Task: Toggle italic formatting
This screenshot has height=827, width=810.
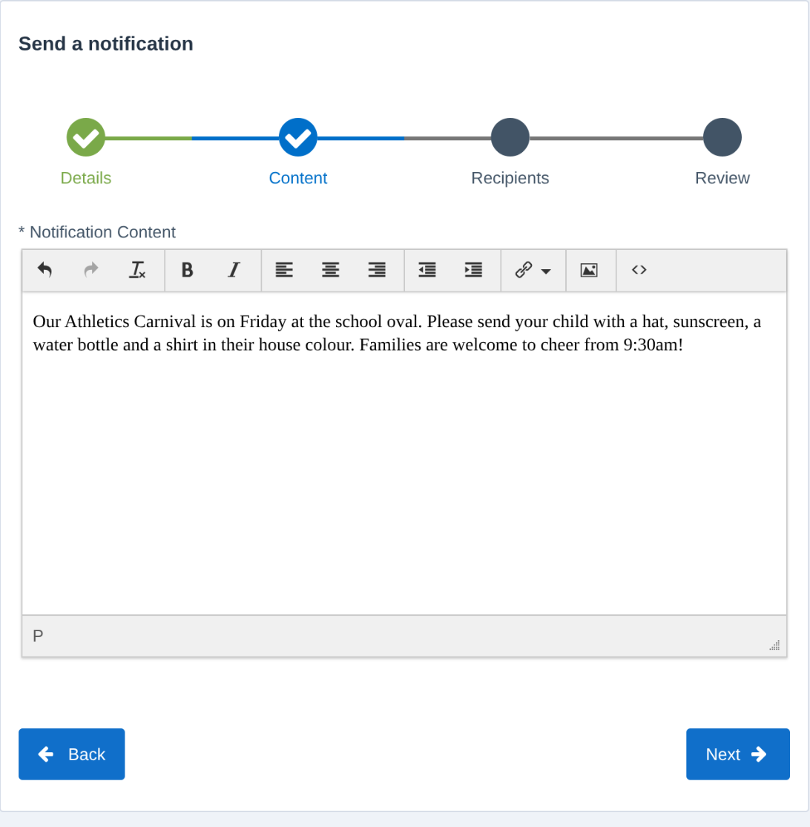Action: point(234,270)
